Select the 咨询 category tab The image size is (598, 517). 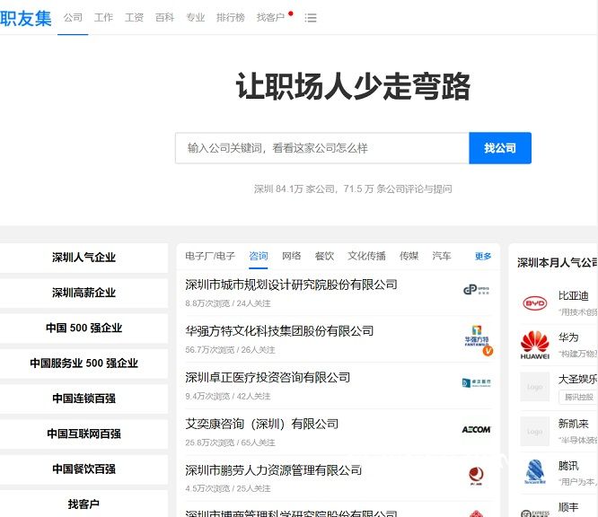[259, 256]
